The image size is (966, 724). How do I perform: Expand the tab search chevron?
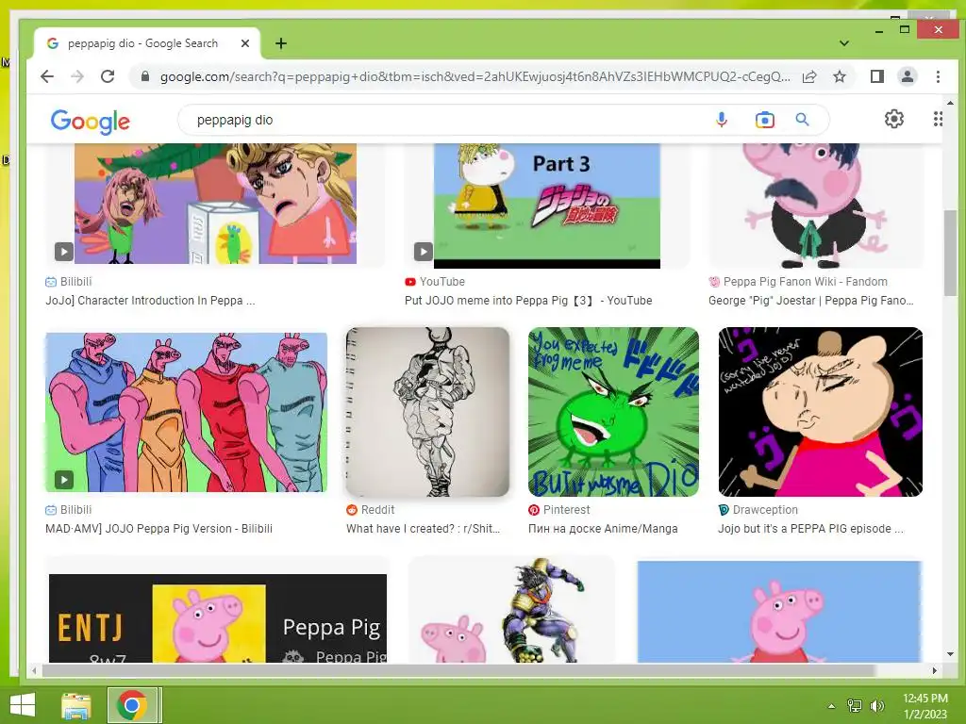844,43
